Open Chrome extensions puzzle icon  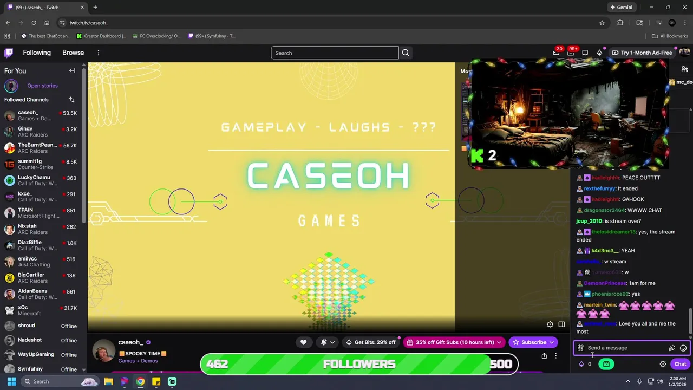point(620,23)
